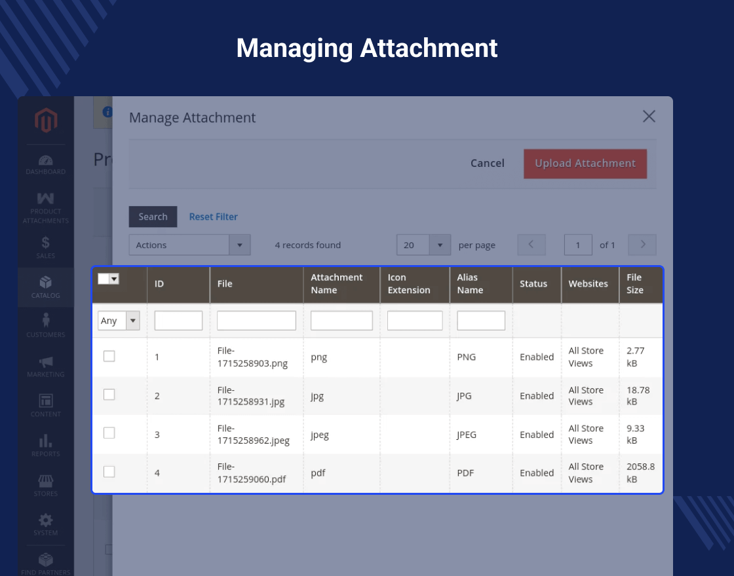Click the 2058.8 kB file size cell
This screenshot has height=576, width=734.
[640, 473]
